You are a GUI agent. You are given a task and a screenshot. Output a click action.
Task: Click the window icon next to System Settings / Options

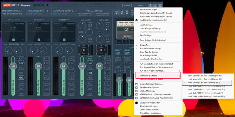pyautogui.click(x=136, y=84)
